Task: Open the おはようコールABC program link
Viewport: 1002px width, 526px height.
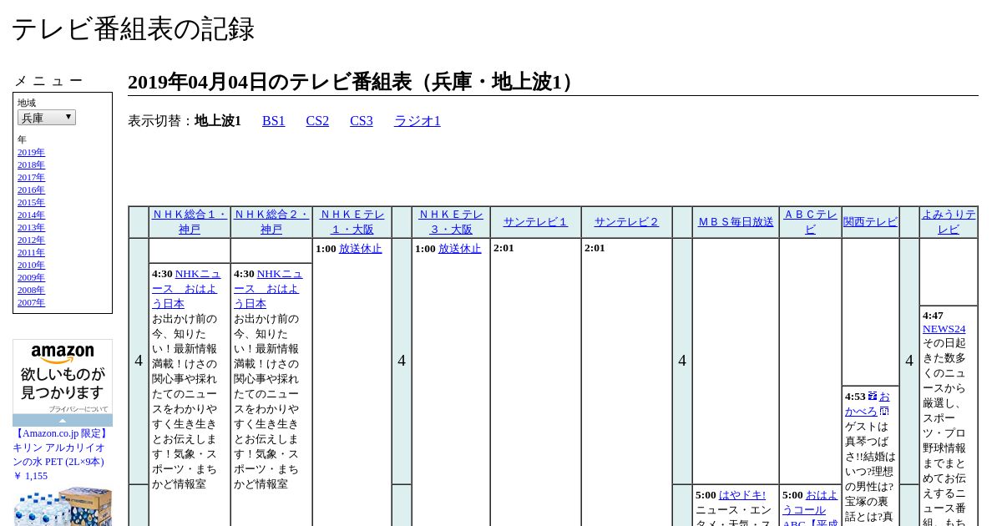Action: coord(810,510)
